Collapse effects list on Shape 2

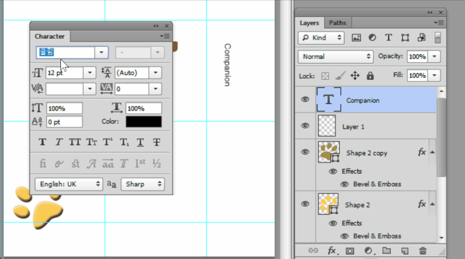click(432, 204)
